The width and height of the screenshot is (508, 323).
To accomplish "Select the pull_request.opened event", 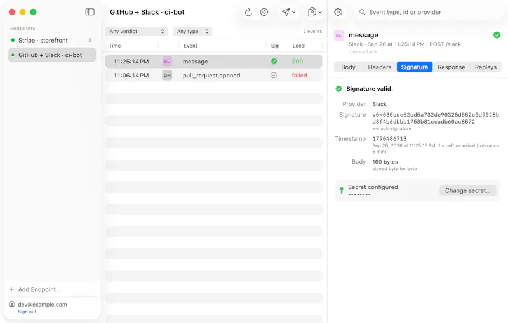I will 211,76.
